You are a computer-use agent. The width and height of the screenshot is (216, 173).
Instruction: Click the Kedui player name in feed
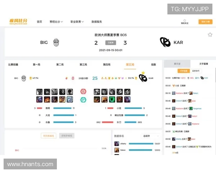coord(194,116)
